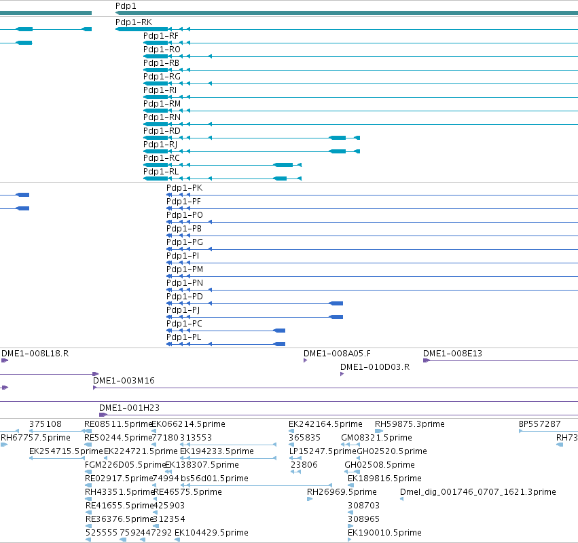578x543 pixels.
Task: Select the Pdp1-RG transcript label
Action: (162, 77)
